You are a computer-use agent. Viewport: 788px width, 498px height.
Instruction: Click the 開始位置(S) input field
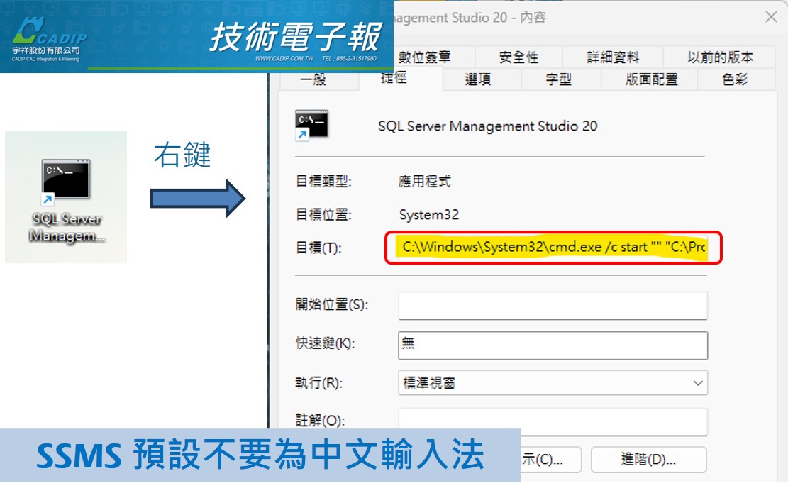[553, 305]
